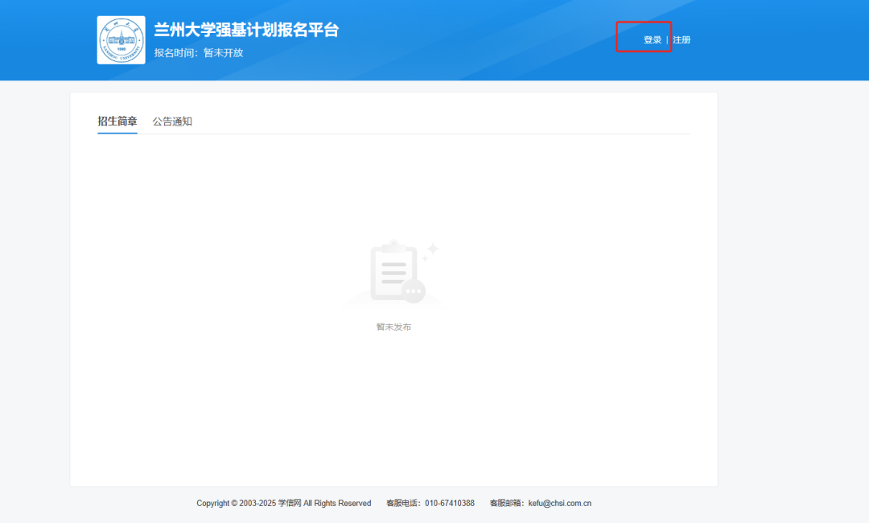Viewport: 869px width, 523px height.
Task: Click the 客服邮箱 label in the footer
Action: point(506,504)
